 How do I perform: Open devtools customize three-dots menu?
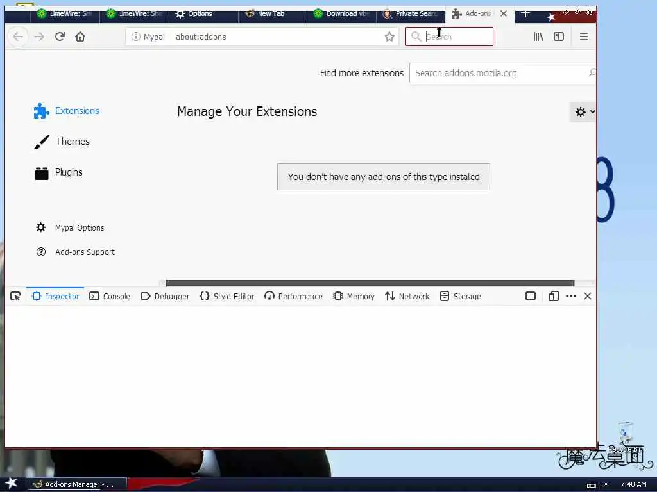click(570, 296)
